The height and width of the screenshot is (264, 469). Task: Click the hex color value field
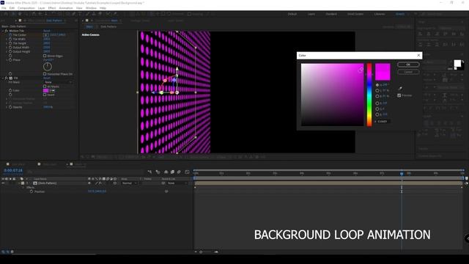point(383,122)
